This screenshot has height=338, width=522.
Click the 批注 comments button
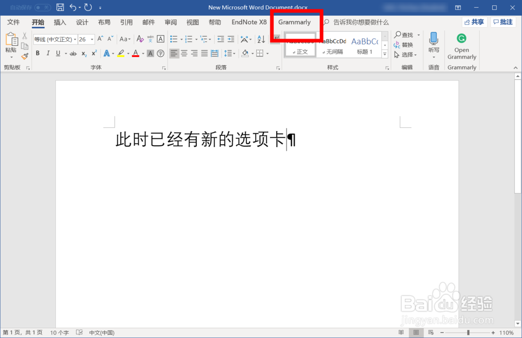[x=503, y=21]
